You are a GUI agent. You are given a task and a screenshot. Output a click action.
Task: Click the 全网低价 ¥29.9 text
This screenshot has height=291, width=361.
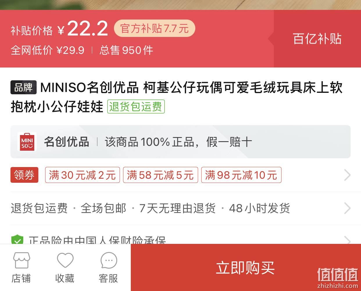tap(48, 50)
